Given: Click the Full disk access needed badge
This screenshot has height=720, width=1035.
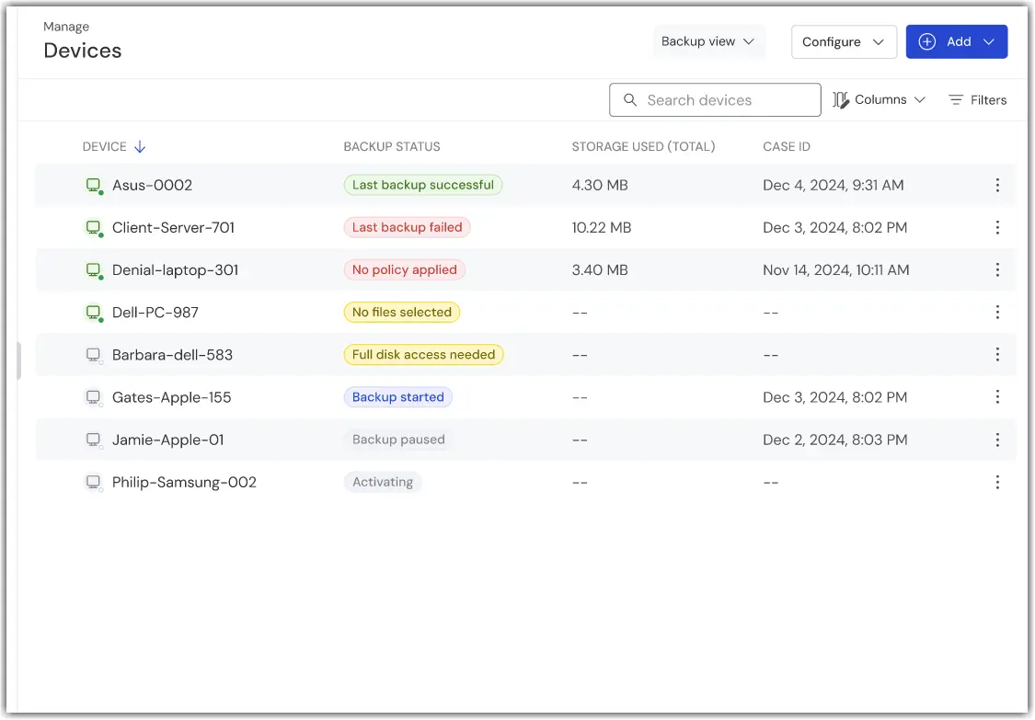Looking at the screenshot, I should 423,355.
